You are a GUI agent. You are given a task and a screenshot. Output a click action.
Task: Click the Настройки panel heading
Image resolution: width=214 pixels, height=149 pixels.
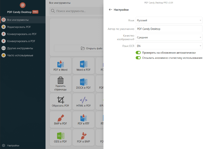[121, 10]
